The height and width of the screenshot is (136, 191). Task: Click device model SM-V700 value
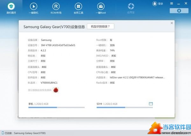(x=58, y=45)
